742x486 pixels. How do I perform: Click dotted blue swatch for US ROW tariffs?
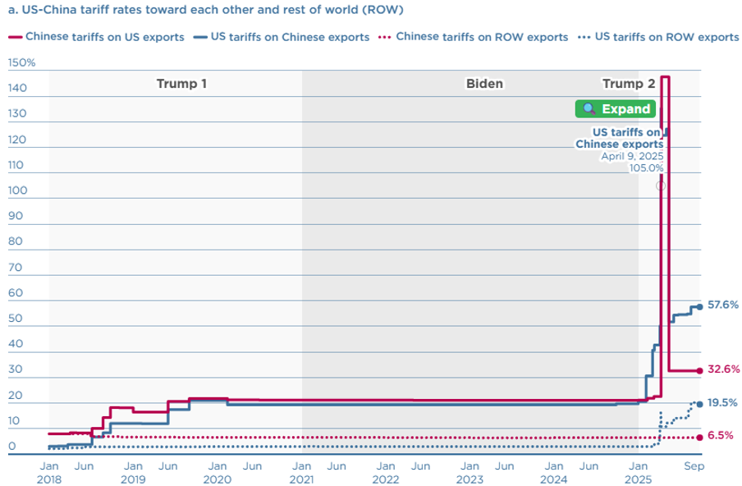coord(583,37)
